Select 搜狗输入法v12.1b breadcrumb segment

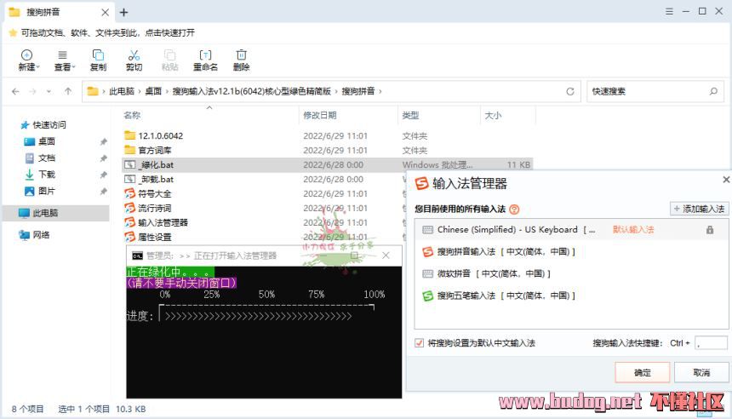click(252, 91)
